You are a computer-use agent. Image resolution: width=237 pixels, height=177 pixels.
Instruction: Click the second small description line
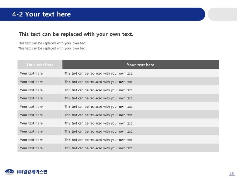(x=52, y=48)
